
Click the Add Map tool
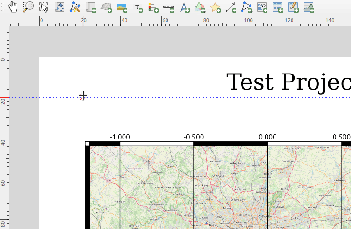(91, 7)
